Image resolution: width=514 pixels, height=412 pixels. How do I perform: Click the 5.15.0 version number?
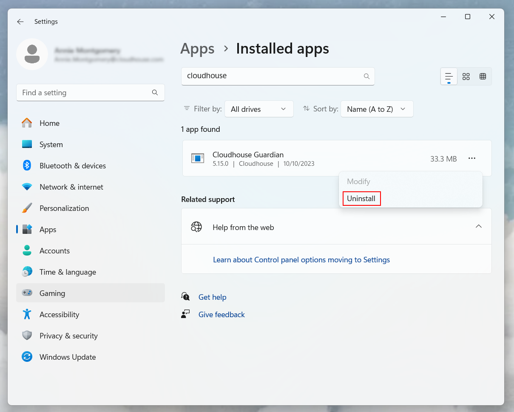tap(221, 164)
